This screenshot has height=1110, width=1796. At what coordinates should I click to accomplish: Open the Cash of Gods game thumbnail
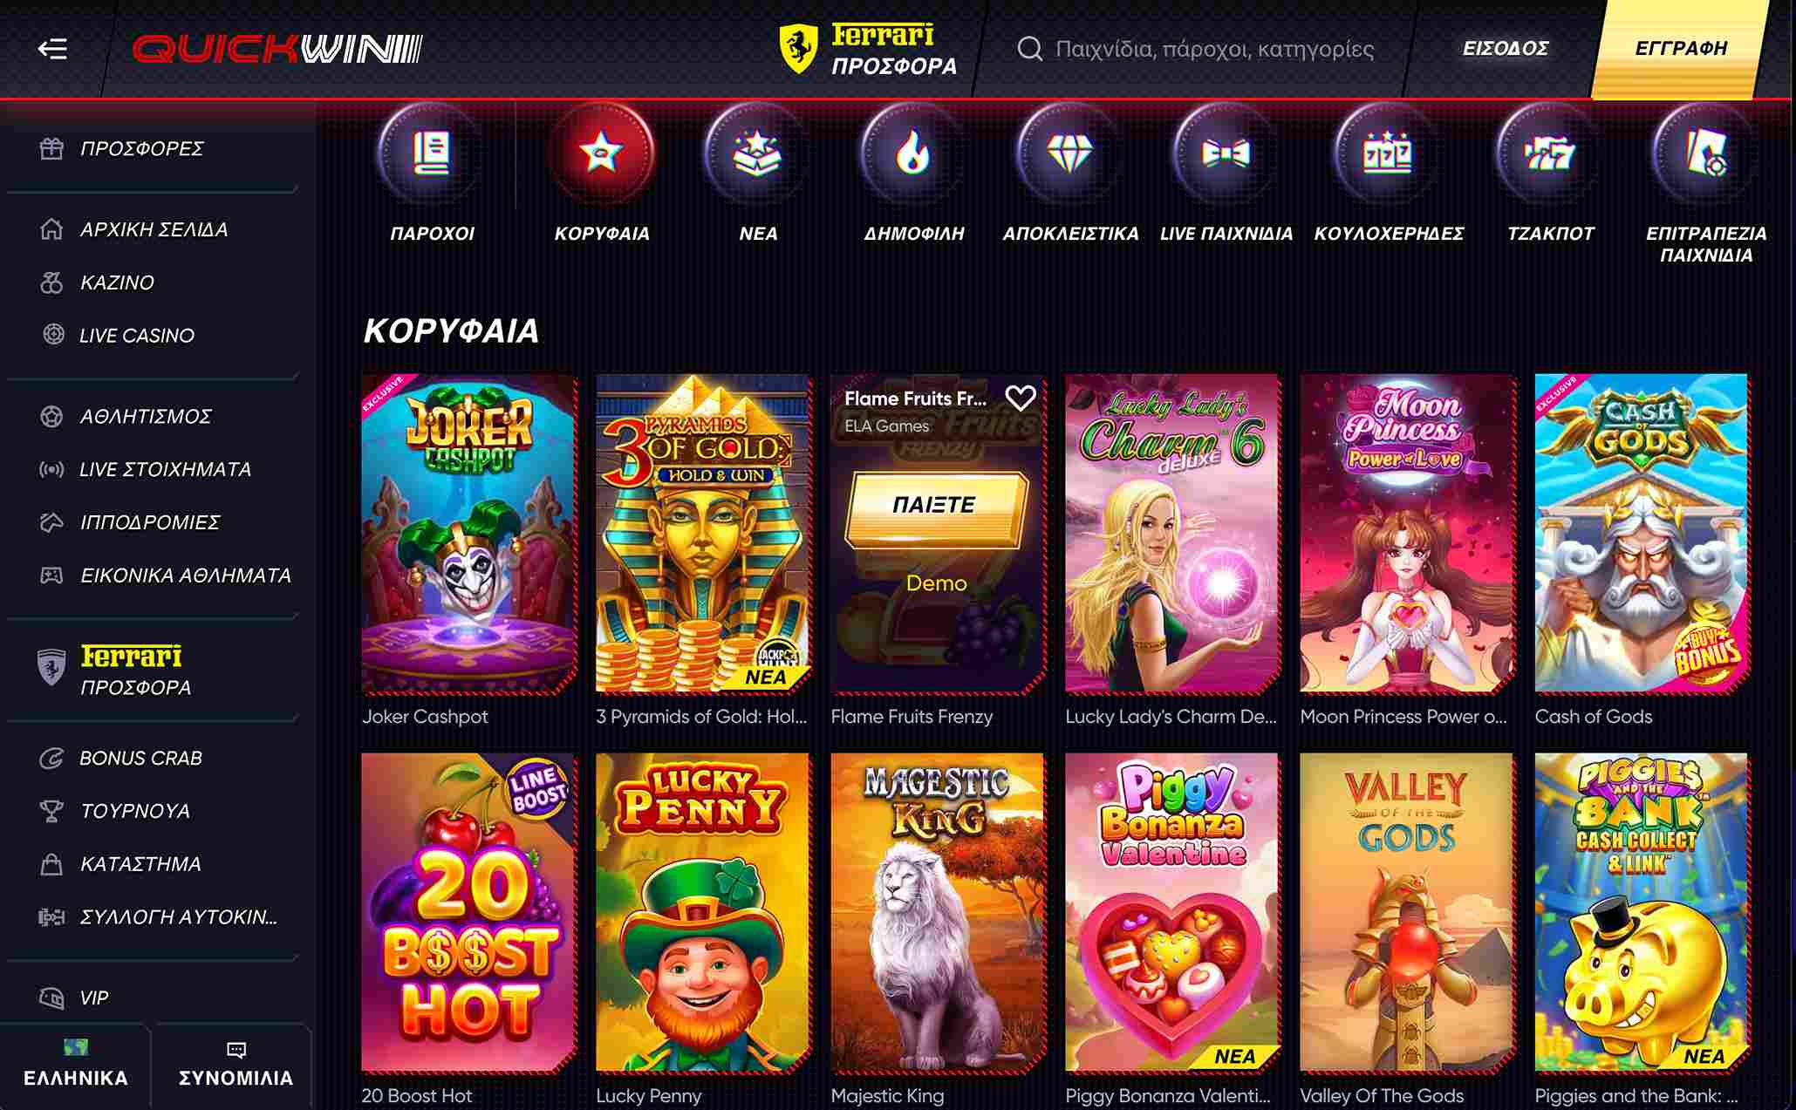1641,534
